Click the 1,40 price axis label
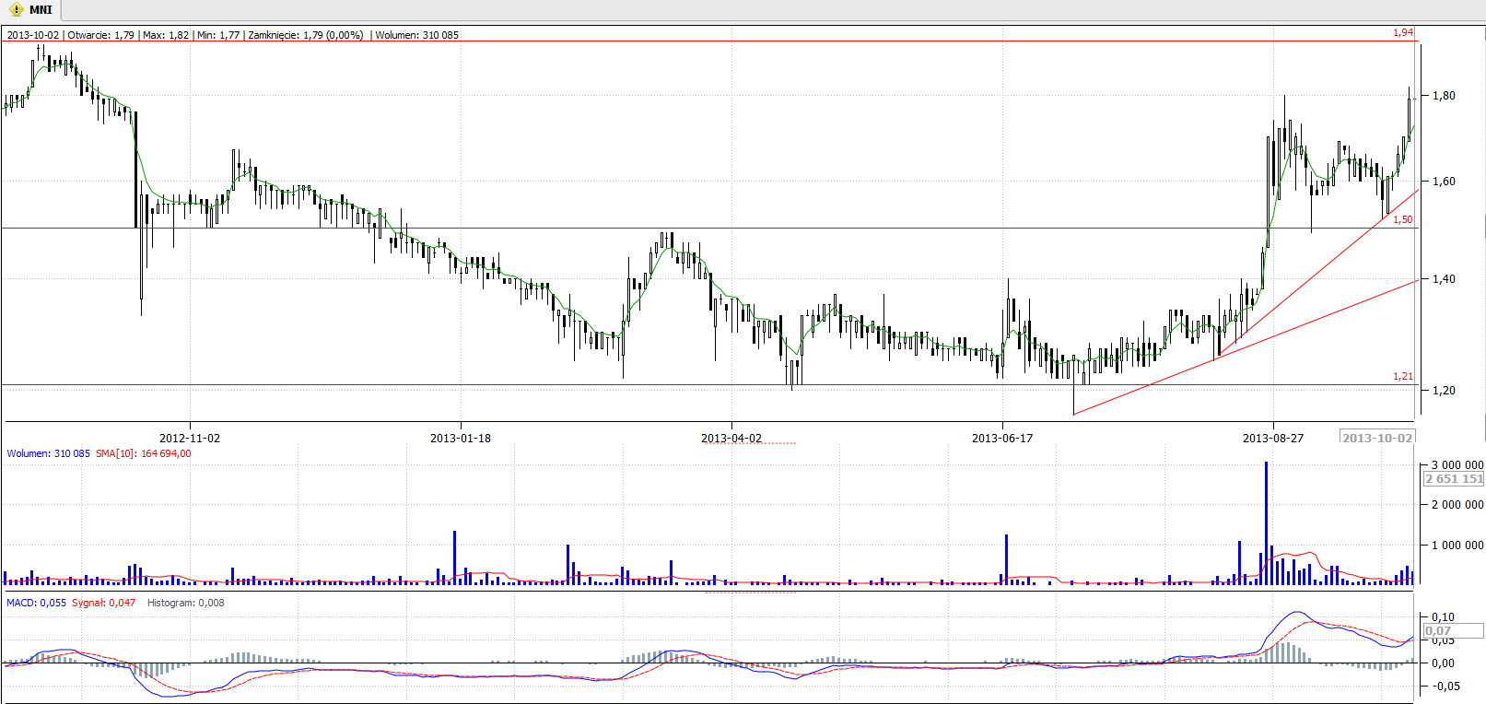 1444,278
